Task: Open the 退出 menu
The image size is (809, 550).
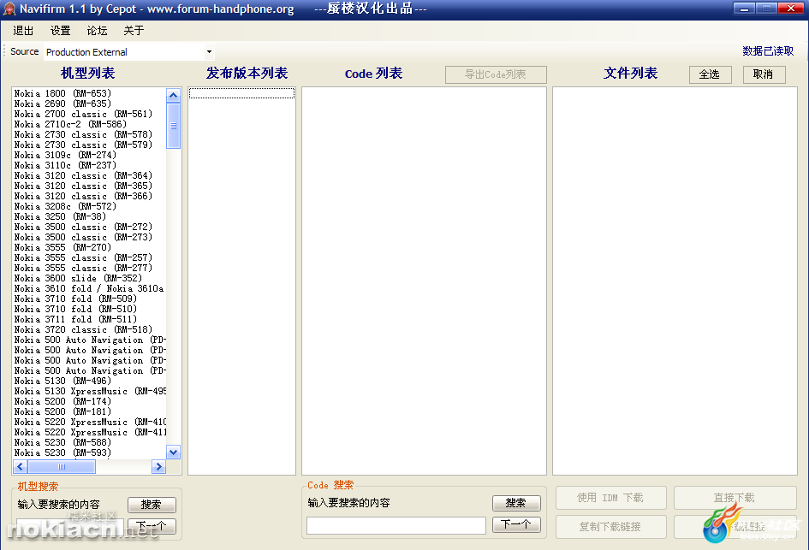Action: coord(23,31)
